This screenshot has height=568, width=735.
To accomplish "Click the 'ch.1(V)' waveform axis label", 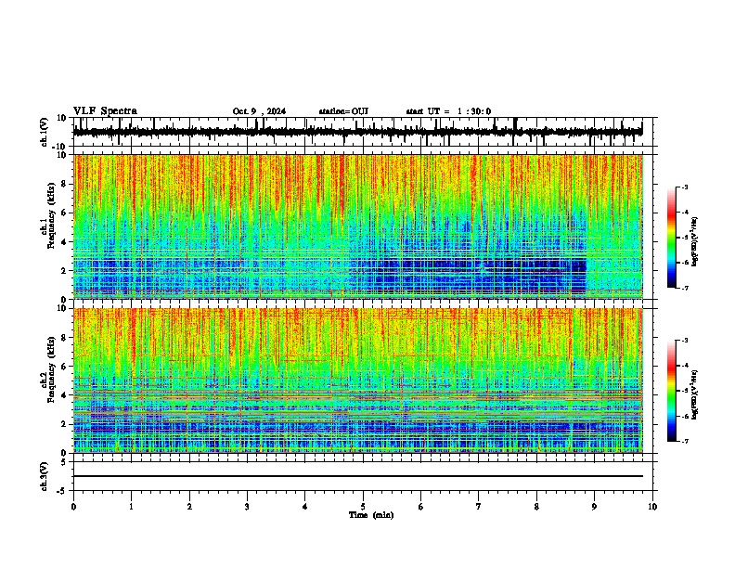I will [x=45, y=132].
